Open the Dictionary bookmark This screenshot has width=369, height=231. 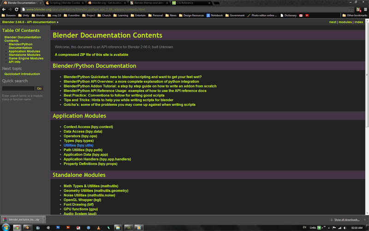pyautogui.click(x=288, y=15)
